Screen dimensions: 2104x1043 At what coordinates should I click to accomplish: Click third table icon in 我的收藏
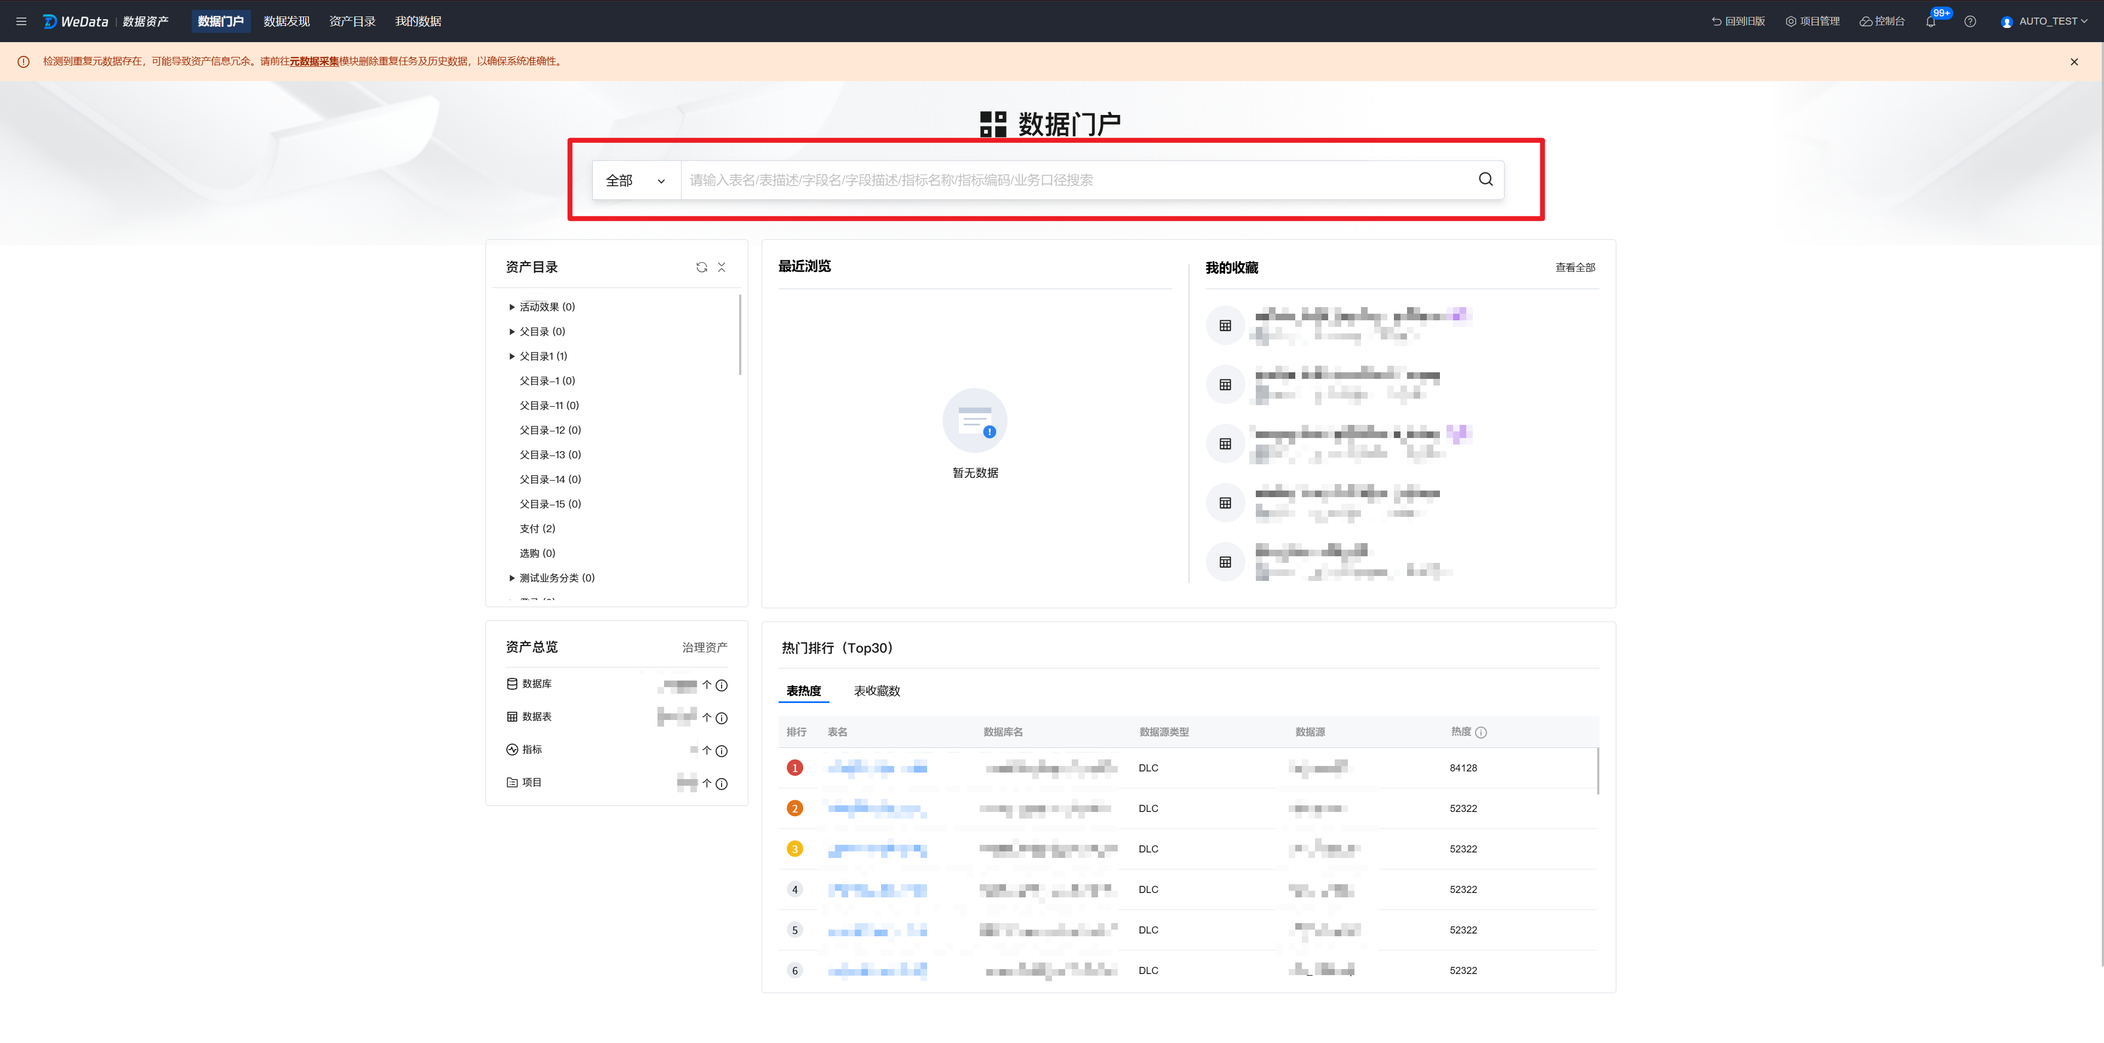1225,444
